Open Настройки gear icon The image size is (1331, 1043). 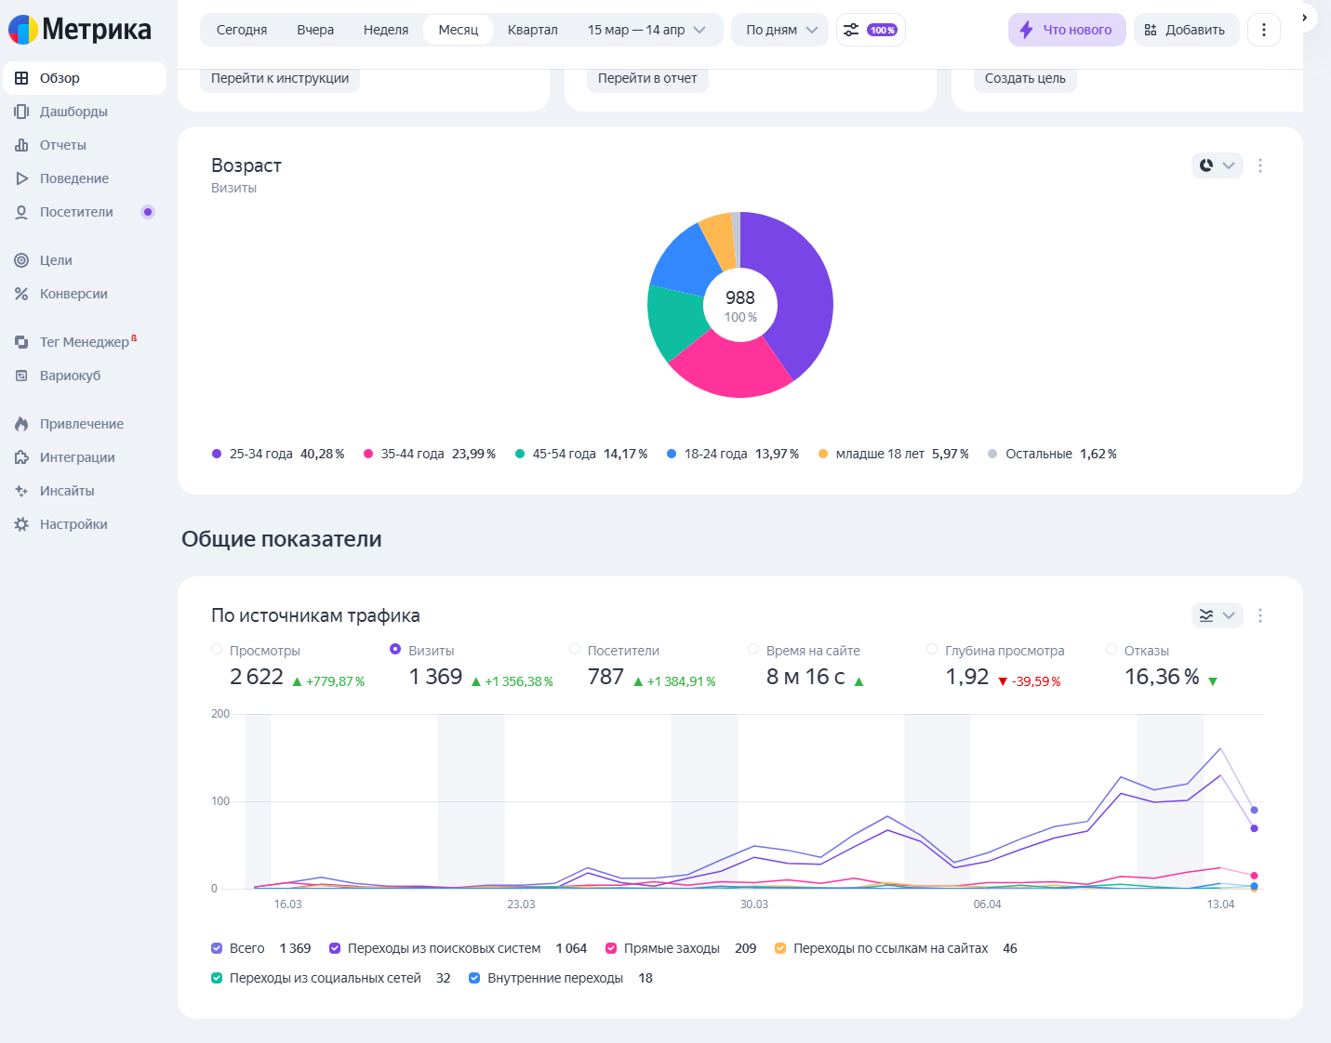pyautogui.click(x=21, y=524)
